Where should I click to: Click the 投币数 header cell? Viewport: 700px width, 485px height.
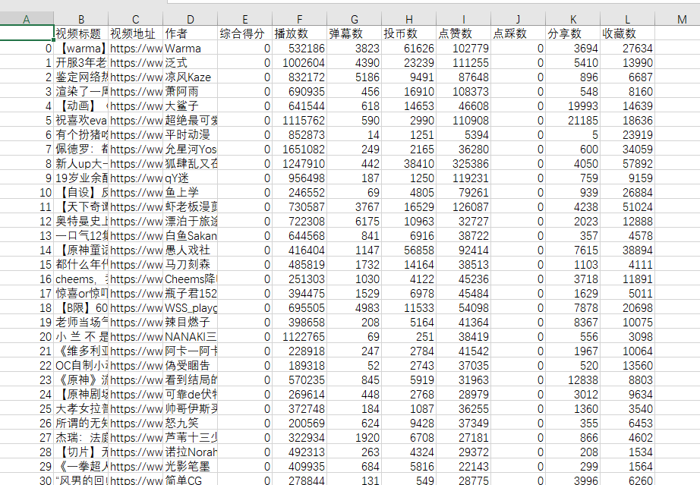pyautogui.click(x=409, y=33)
